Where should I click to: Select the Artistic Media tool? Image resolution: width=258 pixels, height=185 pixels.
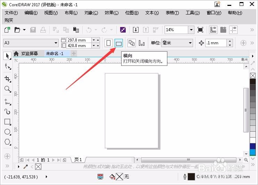pos(7,112)
